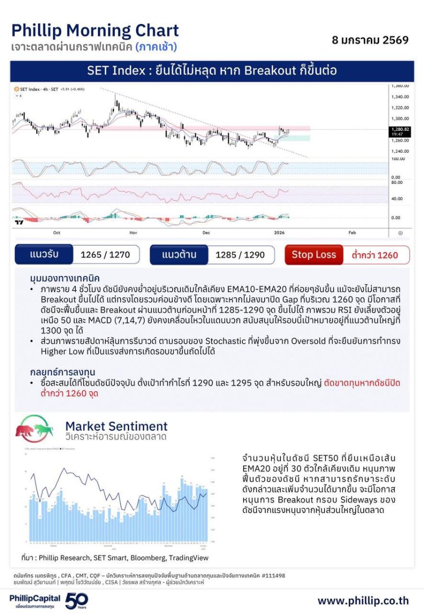Select the แนวต้าน resistance label
The width and height of the screenshot is (424, 613).
point(179,254)
